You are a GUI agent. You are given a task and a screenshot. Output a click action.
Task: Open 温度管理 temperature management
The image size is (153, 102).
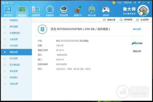tap(36, 11)
